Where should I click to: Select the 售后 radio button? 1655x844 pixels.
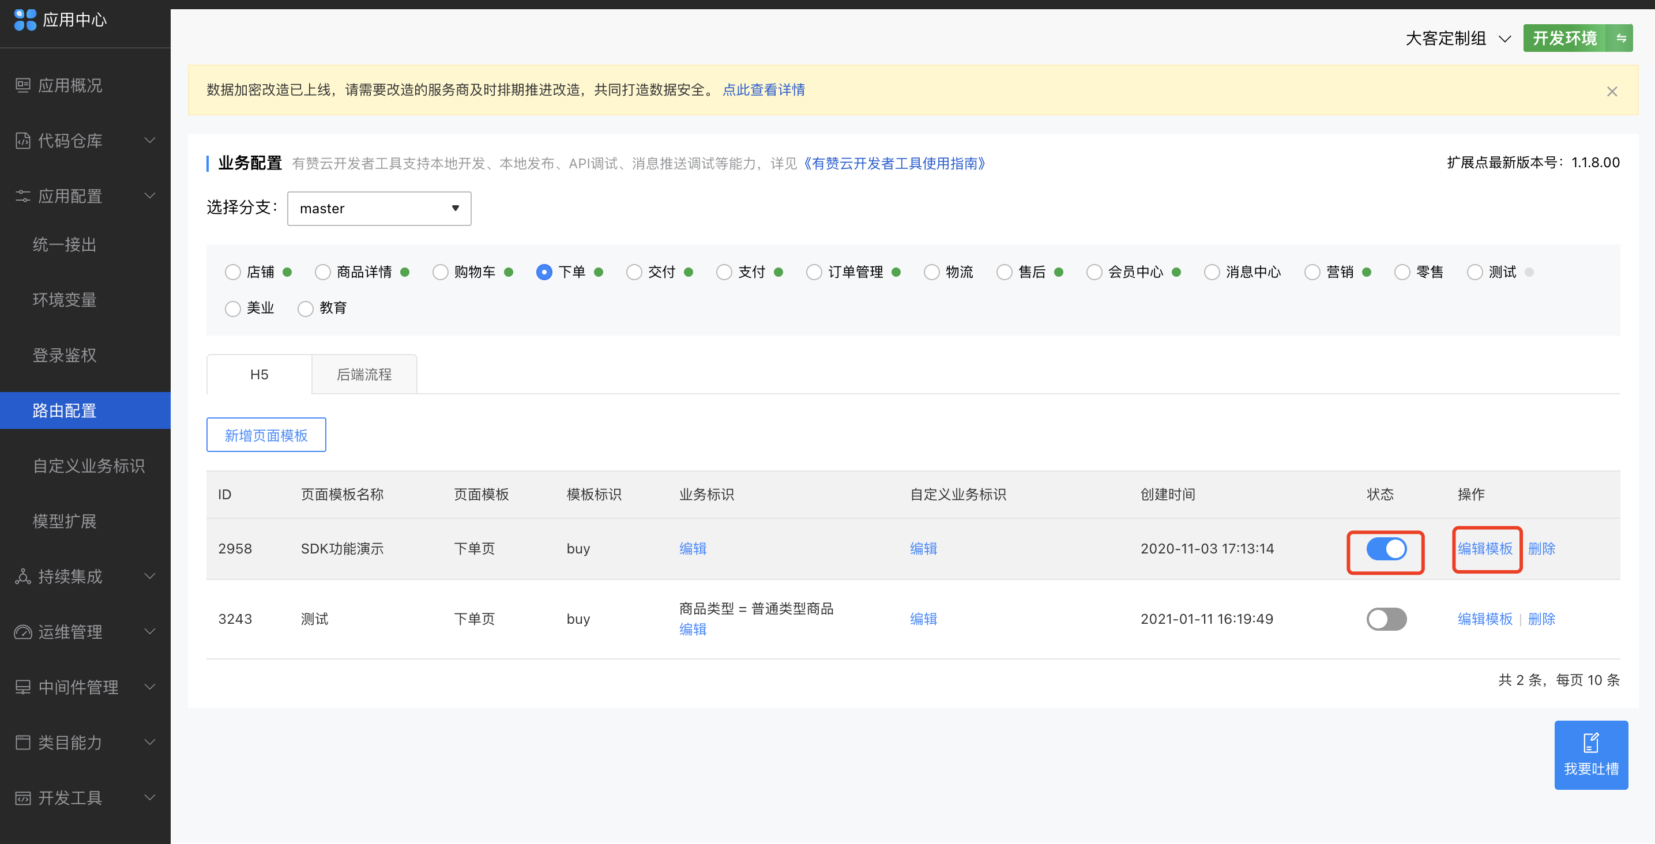(1004, 272)
